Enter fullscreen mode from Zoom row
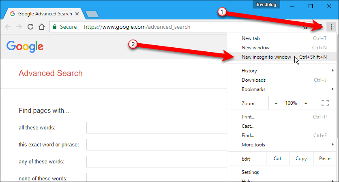This screenshot has height=182, width=339. [x=325, y=103]
